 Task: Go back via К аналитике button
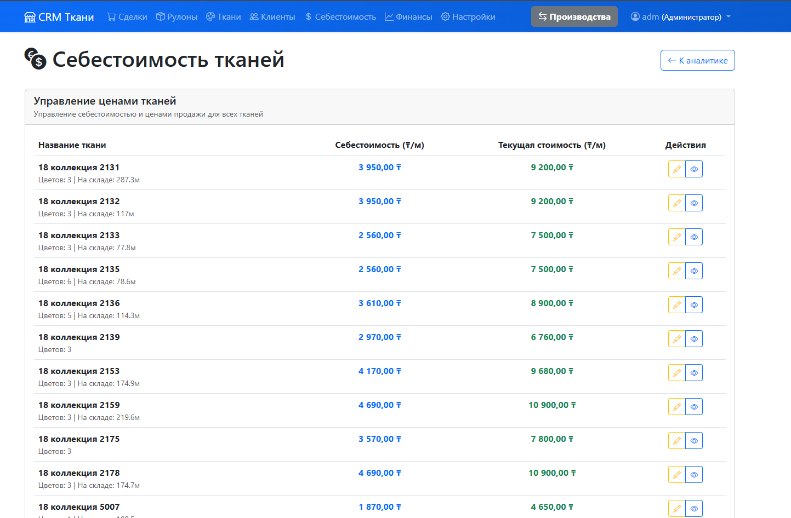(698, 60)
